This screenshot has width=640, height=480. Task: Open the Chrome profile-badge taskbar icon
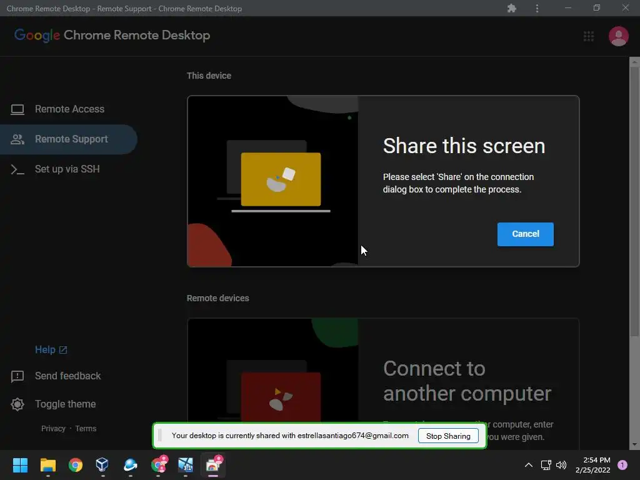tap(159, 465)
